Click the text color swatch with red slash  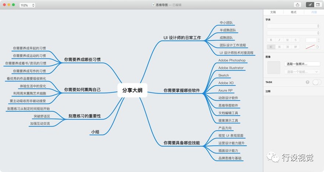[310, 47]
